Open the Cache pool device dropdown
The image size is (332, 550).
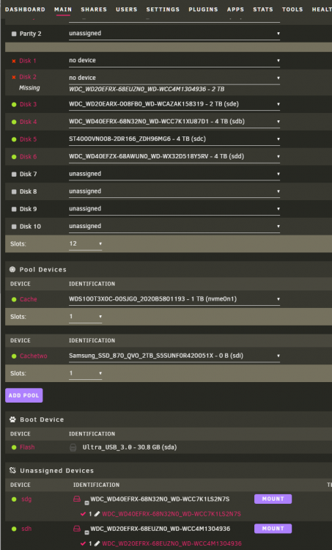(x=174, y=299)
